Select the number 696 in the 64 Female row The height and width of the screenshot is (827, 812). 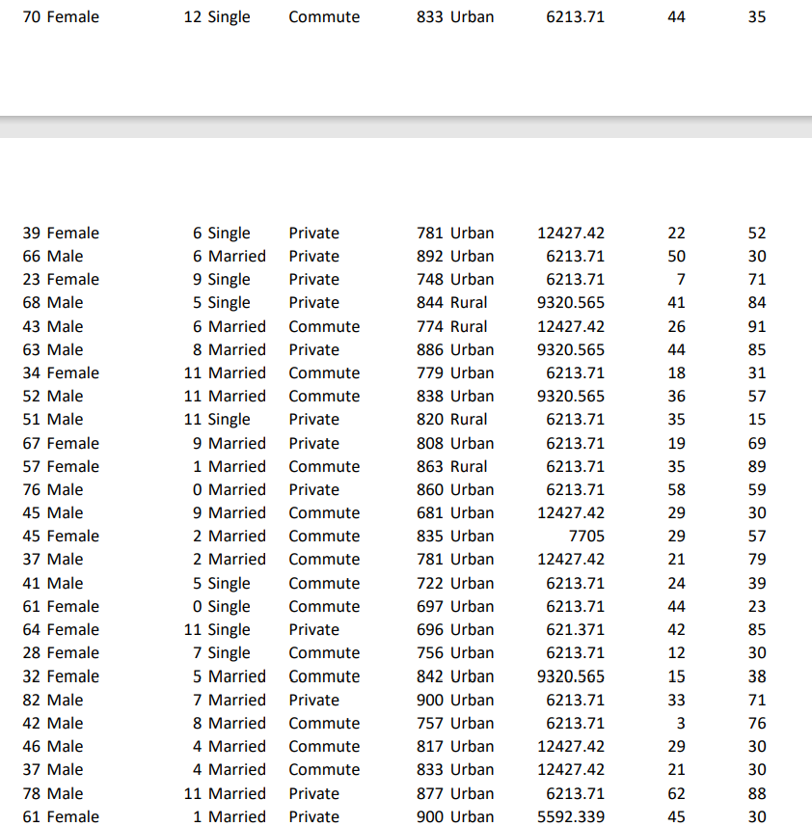(430, 630)
